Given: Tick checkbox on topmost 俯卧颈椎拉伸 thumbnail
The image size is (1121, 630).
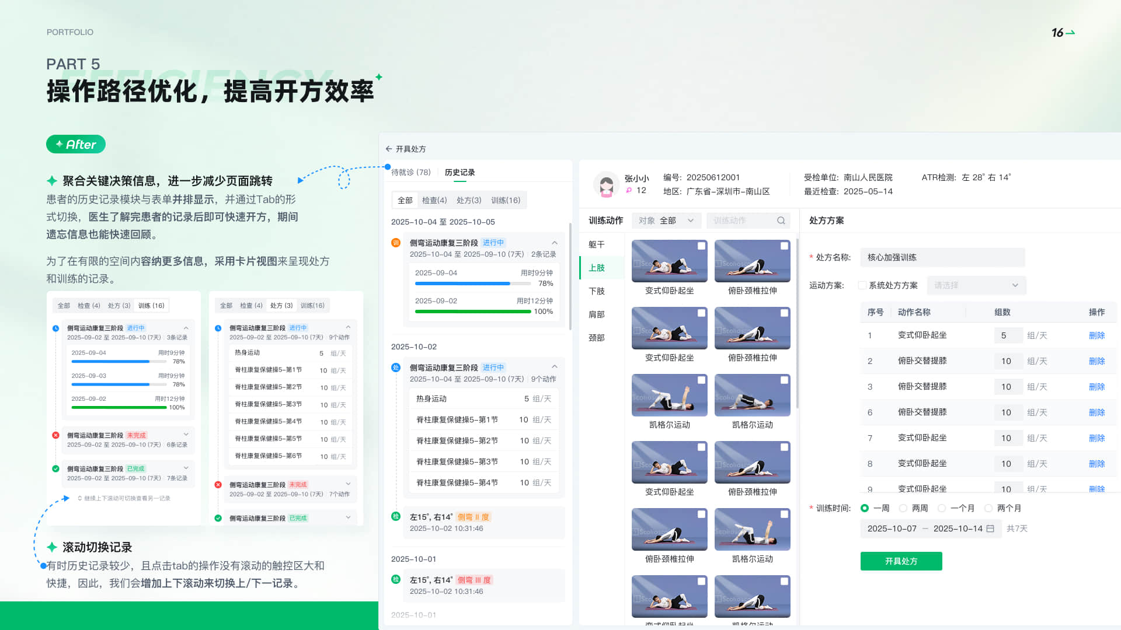Looking at the screenshot, I should (784, 246).
